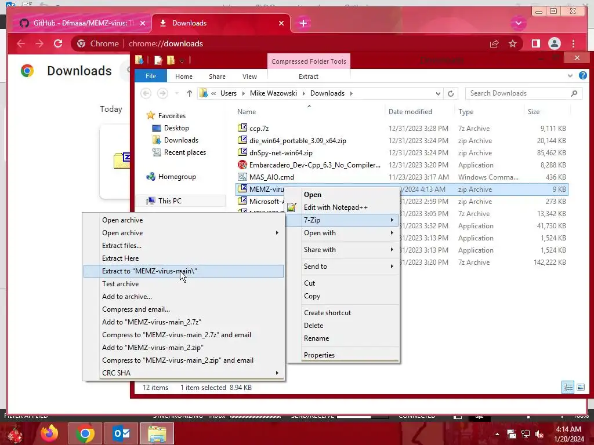594x445 pixels.
Task: Open Firefox from the taskbar
Action: coord(50,433)
